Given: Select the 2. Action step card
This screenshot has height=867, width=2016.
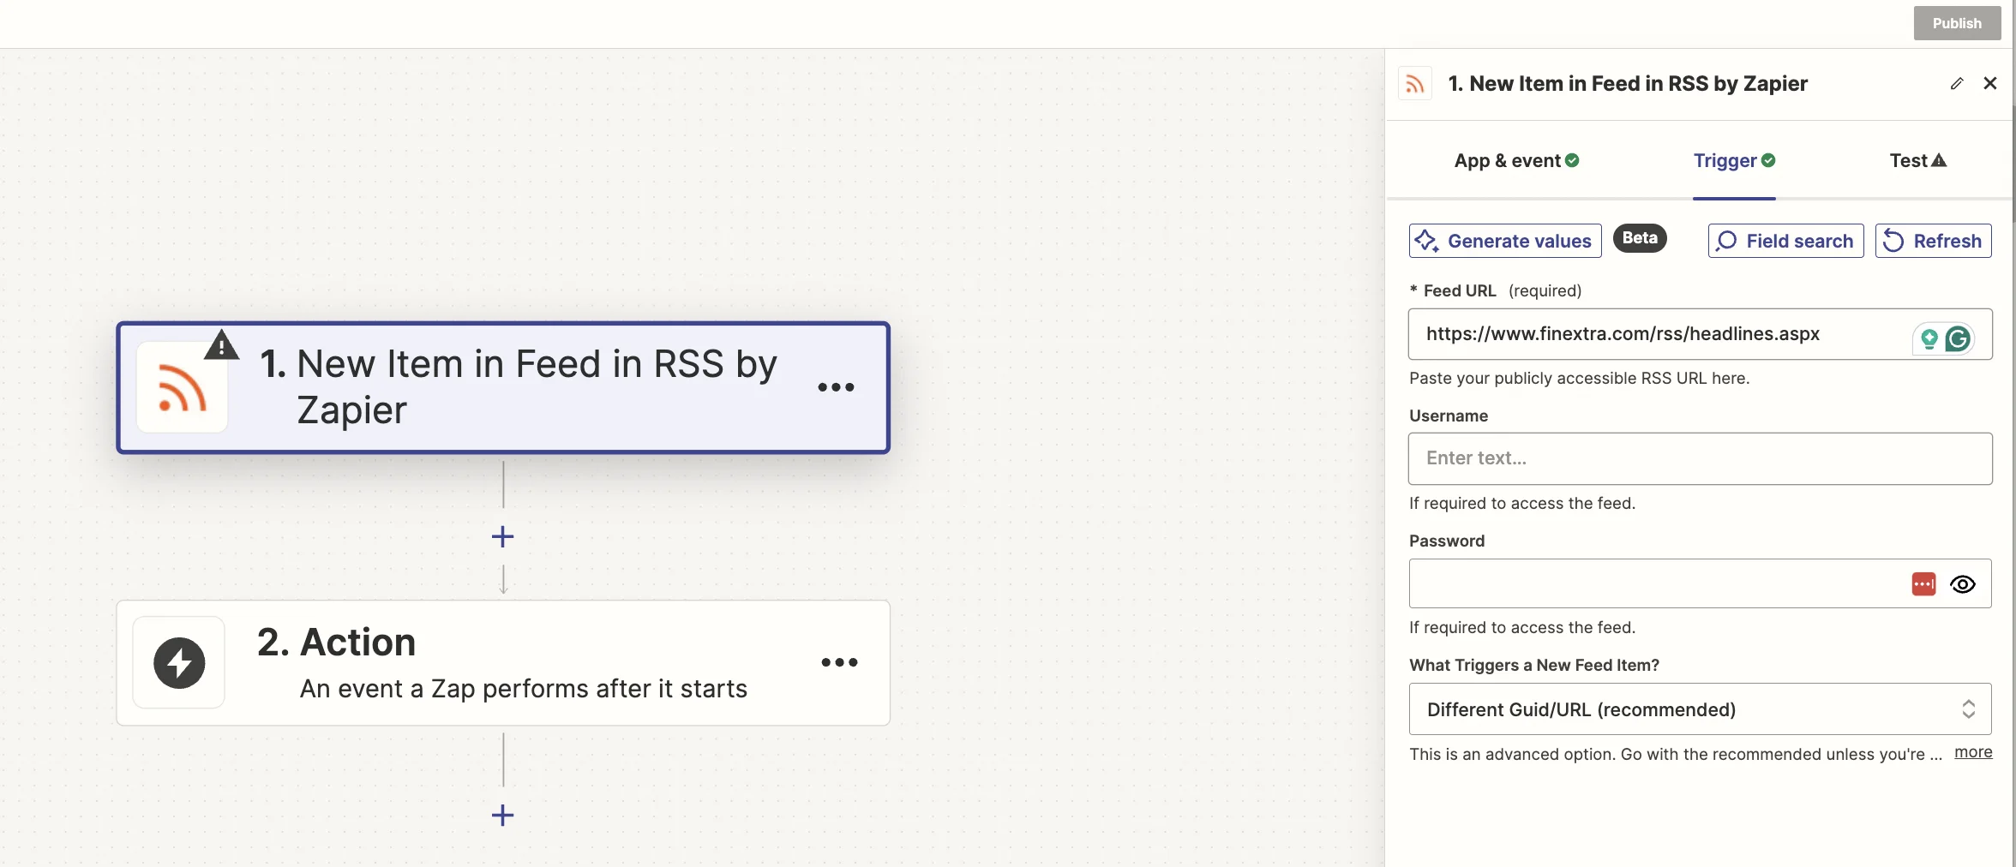Looking at the screenshot, I should click(503, 662).
